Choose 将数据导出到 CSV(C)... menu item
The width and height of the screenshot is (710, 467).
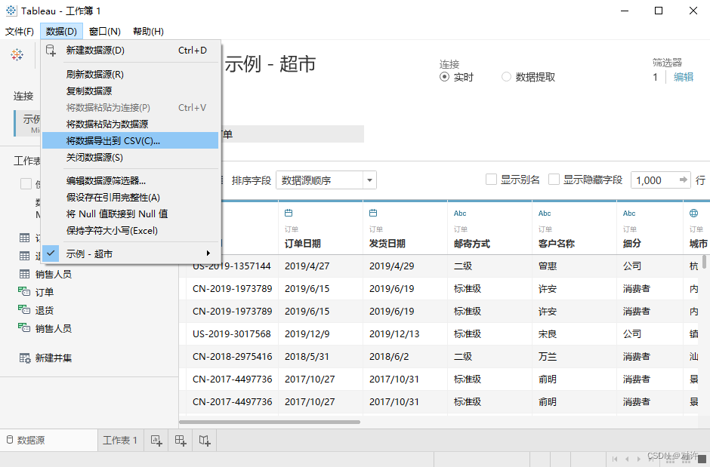[x=131, y=140]
